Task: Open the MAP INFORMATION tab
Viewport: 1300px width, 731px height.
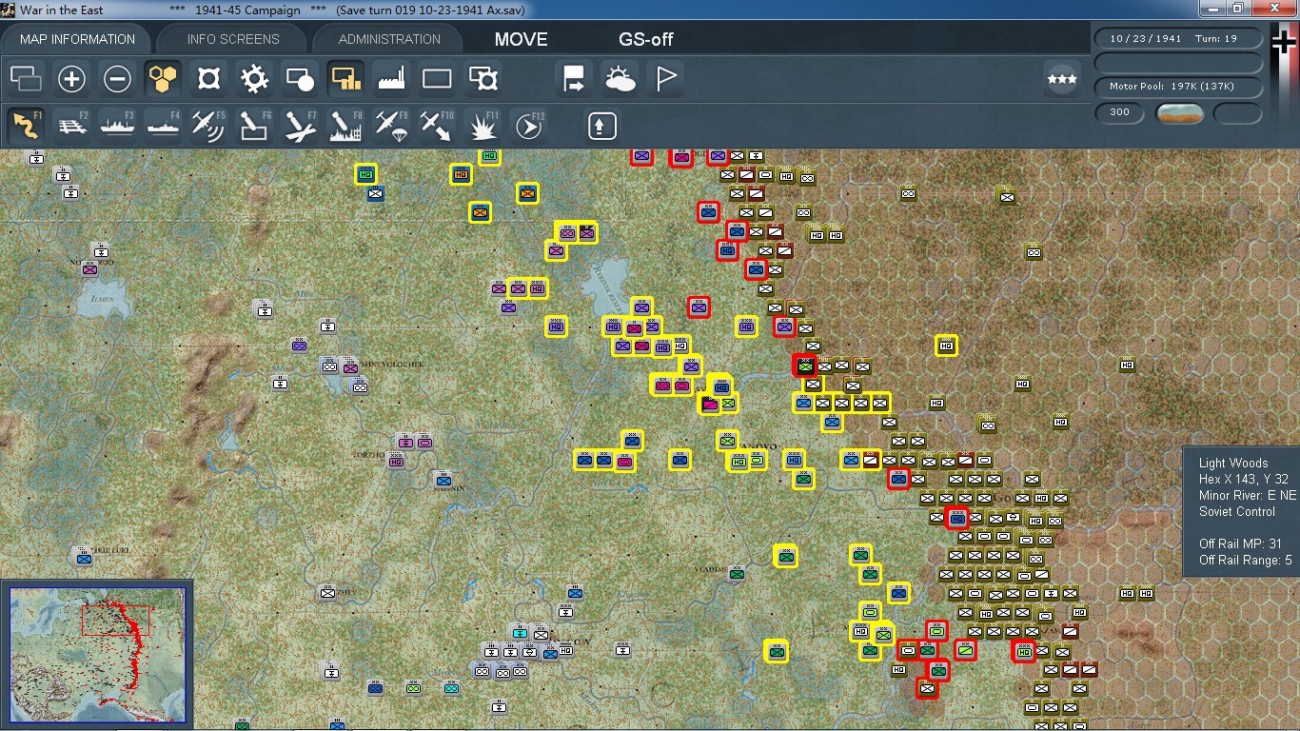Action: [x=77, y=39]
